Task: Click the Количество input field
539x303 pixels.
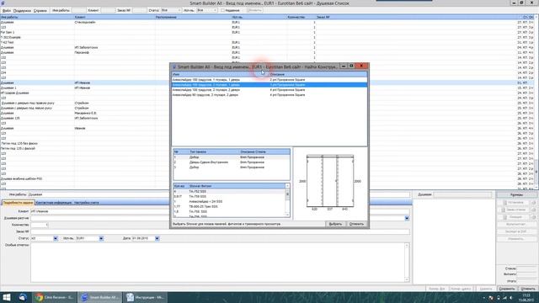Action: (x=40, y=225)
